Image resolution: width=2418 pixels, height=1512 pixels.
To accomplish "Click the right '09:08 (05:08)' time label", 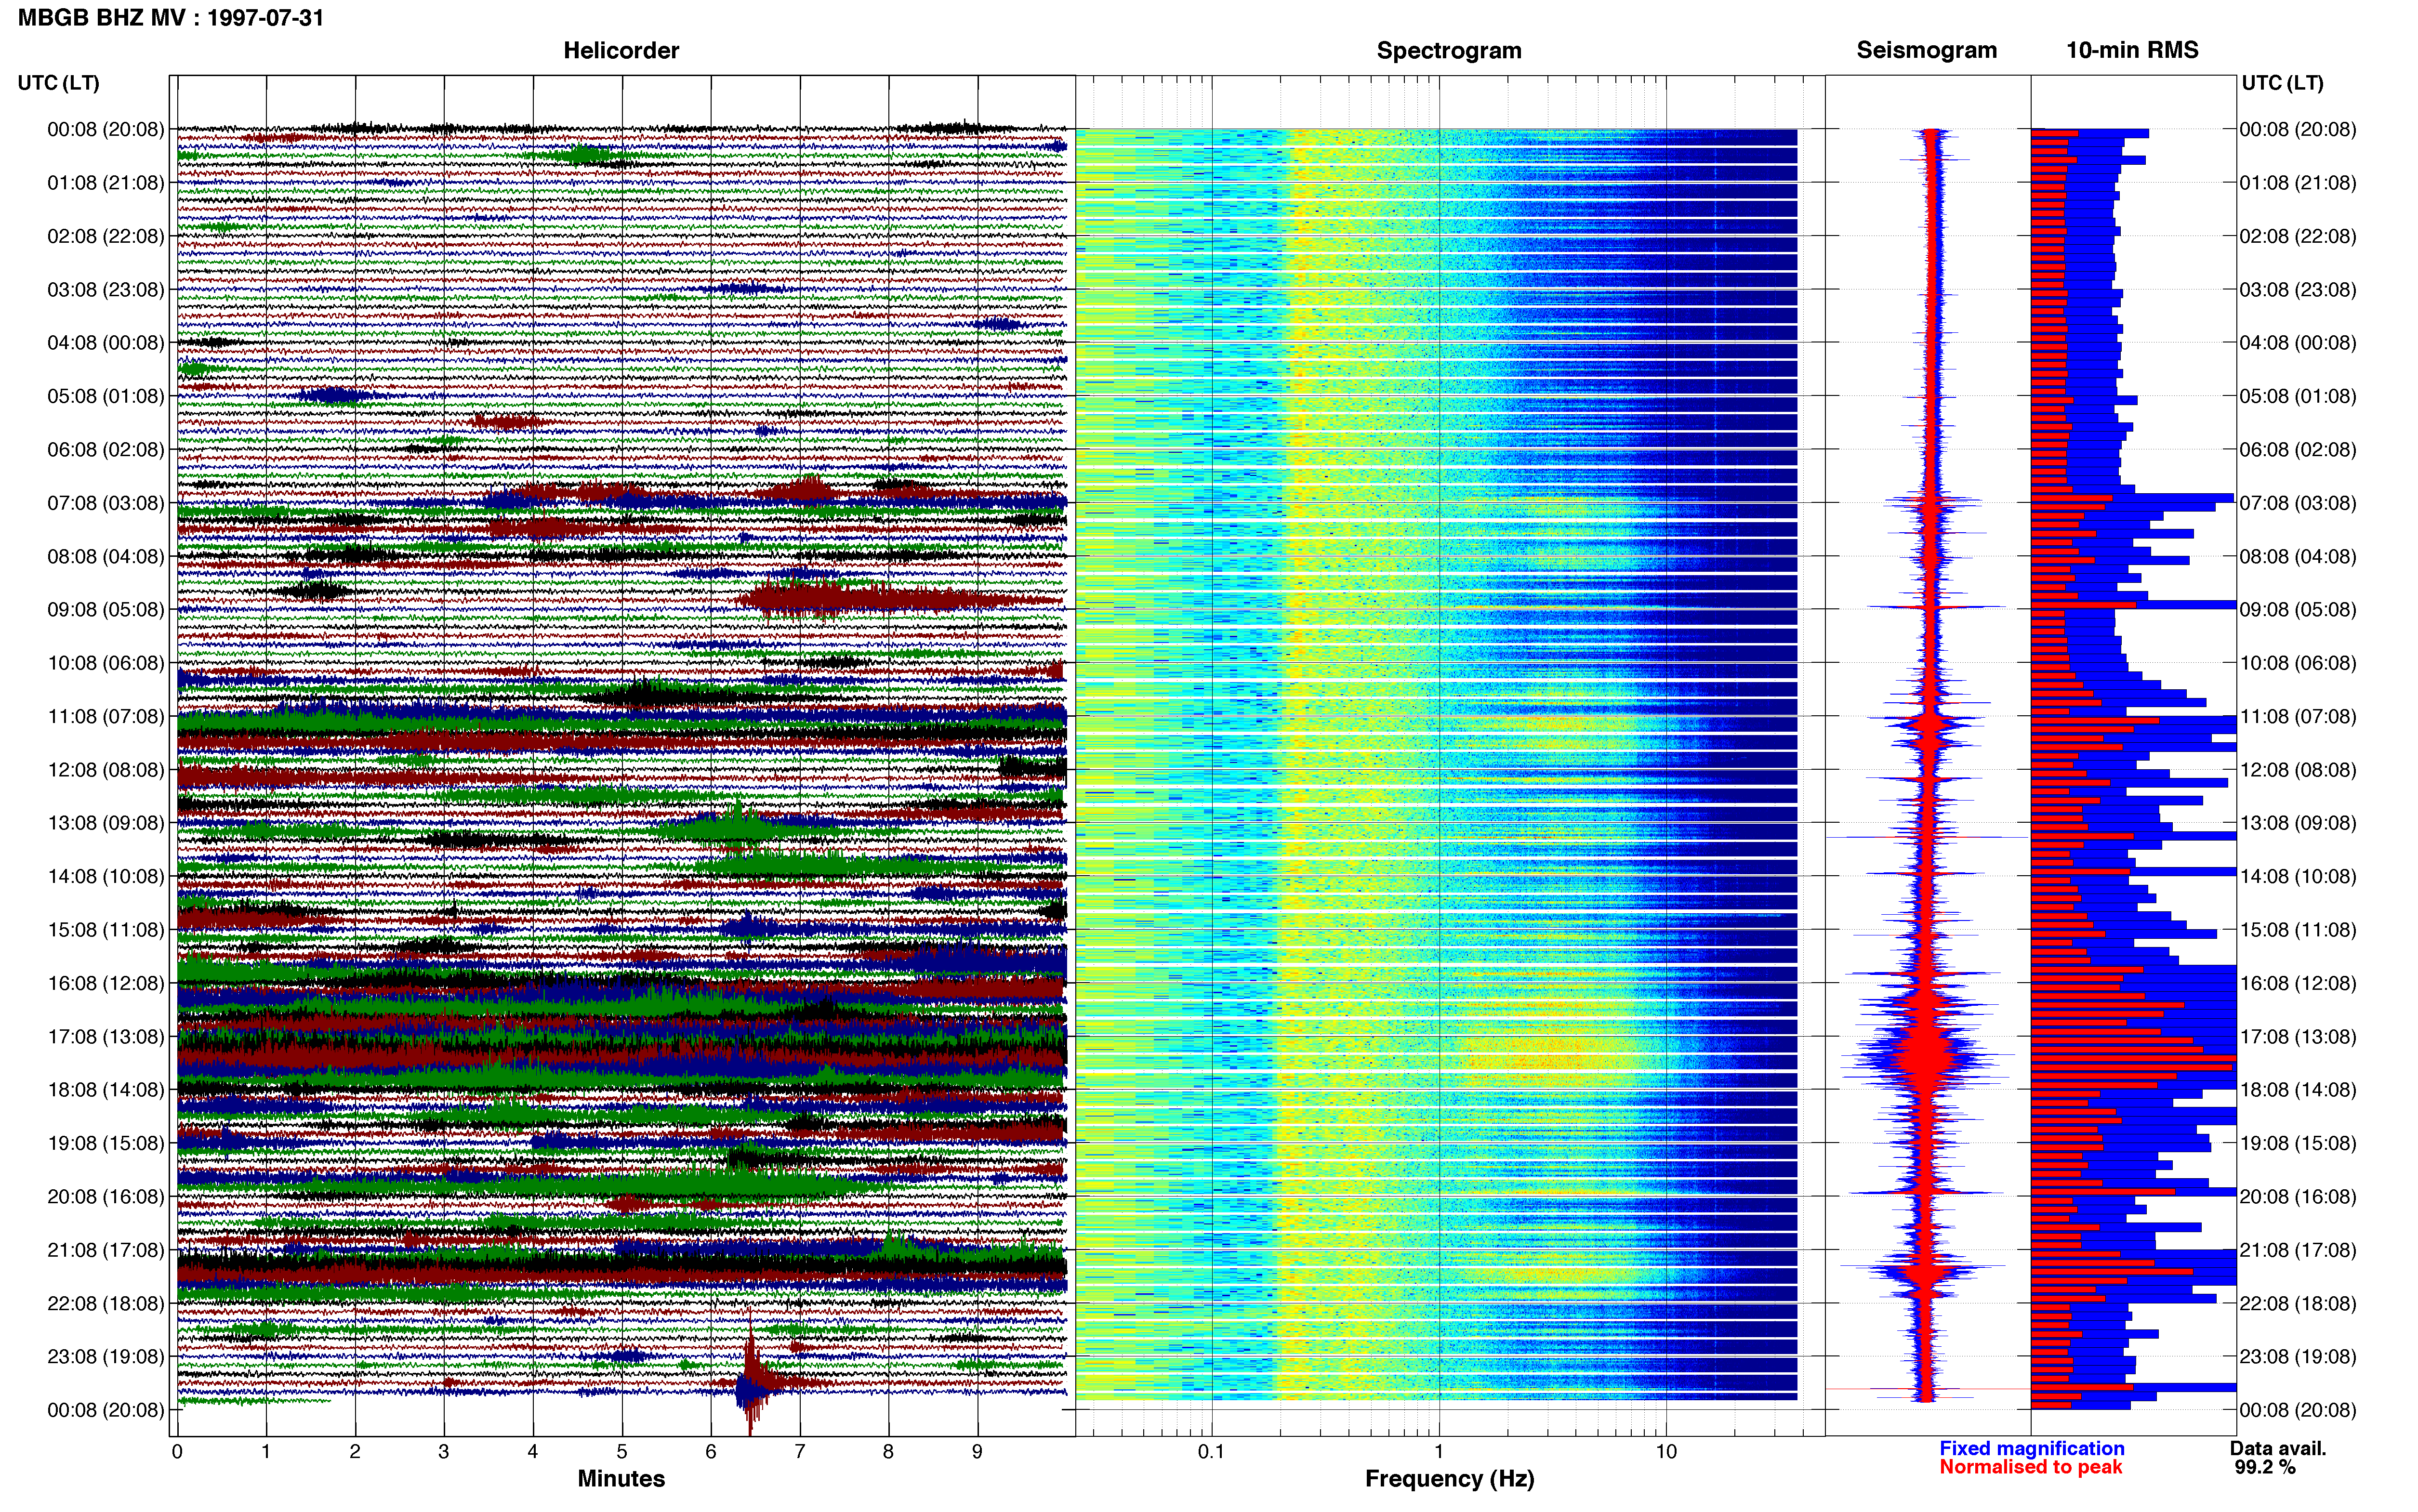I will [x=2298, y=610].
